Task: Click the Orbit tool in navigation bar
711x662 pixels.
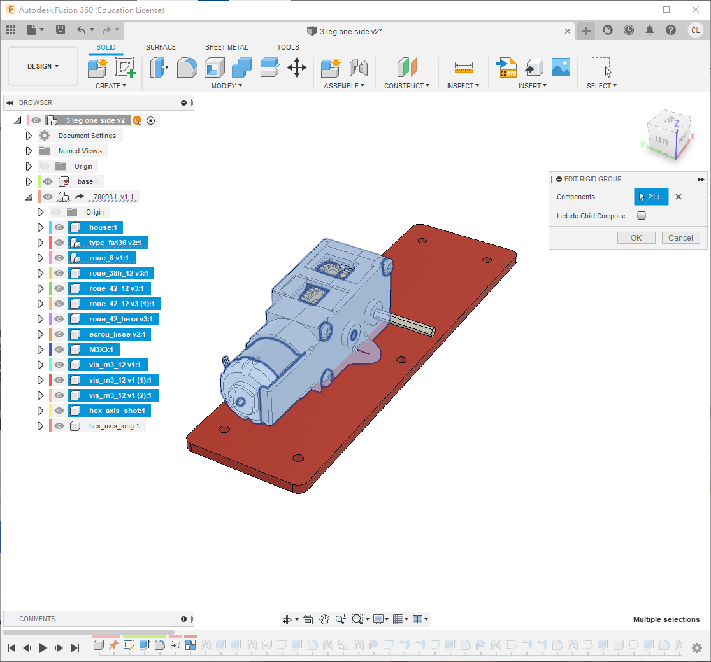Action: pos(286,619)
